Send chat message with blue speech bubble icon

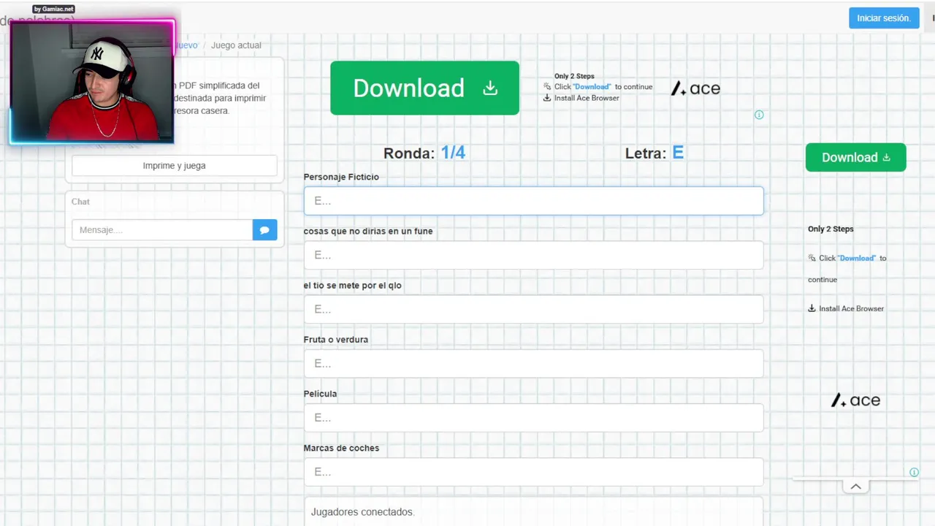[264, 230]
